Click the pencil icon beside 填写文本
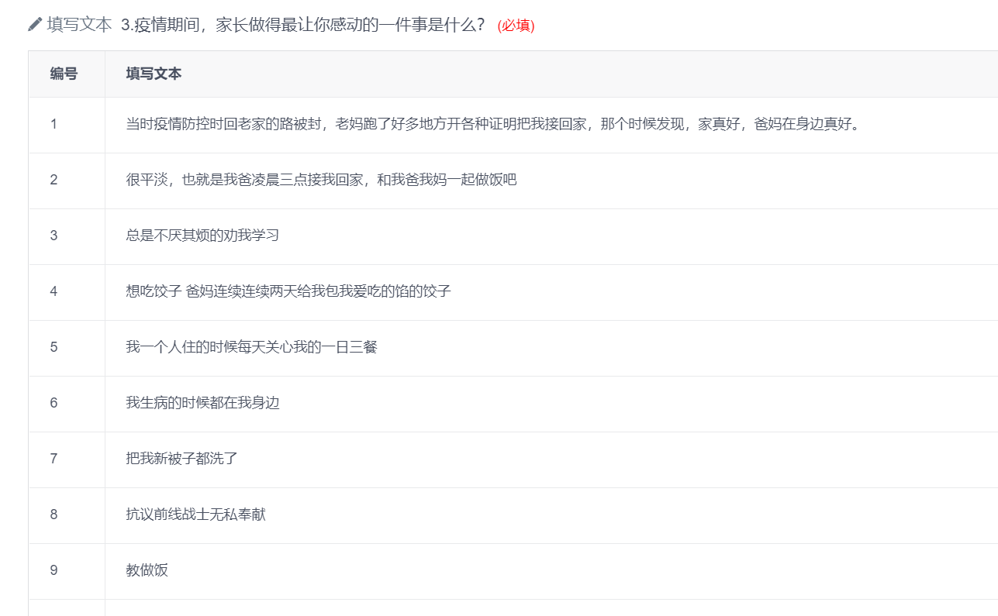Screen dimensions: 998x616 coord(35,25)
